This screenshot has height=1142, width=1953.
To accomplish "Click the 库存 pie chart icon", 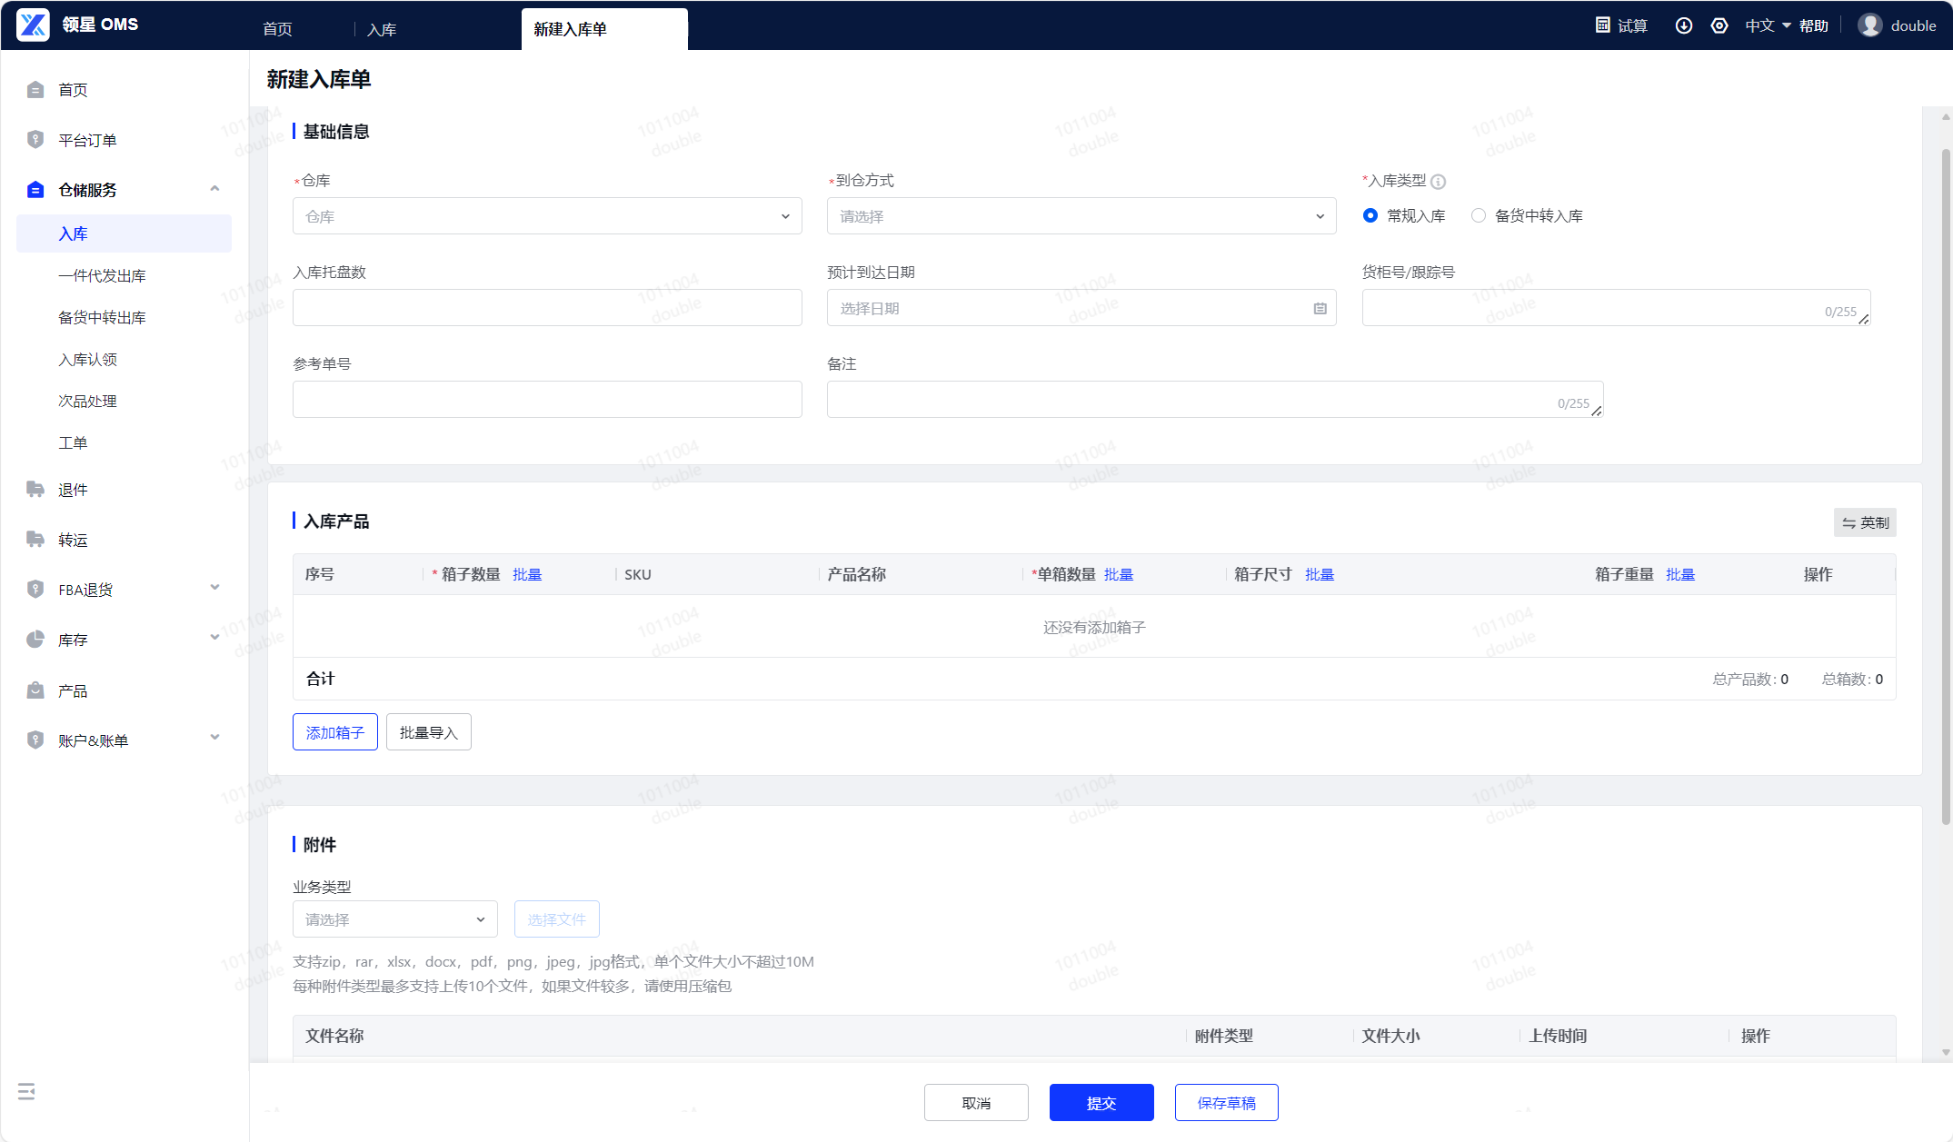I will tap(35, 640).
